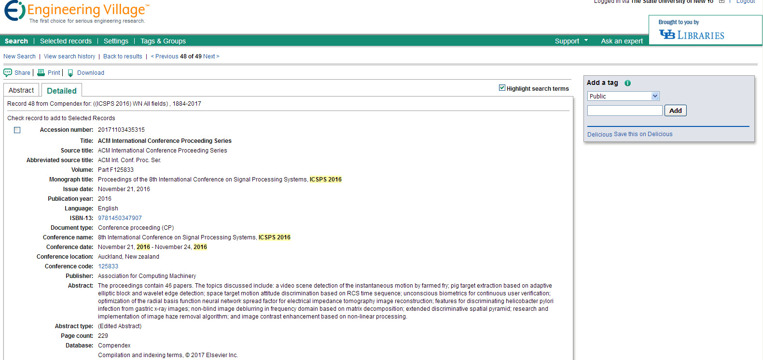
Task: Open View search history link
Action: pos(69,56)
